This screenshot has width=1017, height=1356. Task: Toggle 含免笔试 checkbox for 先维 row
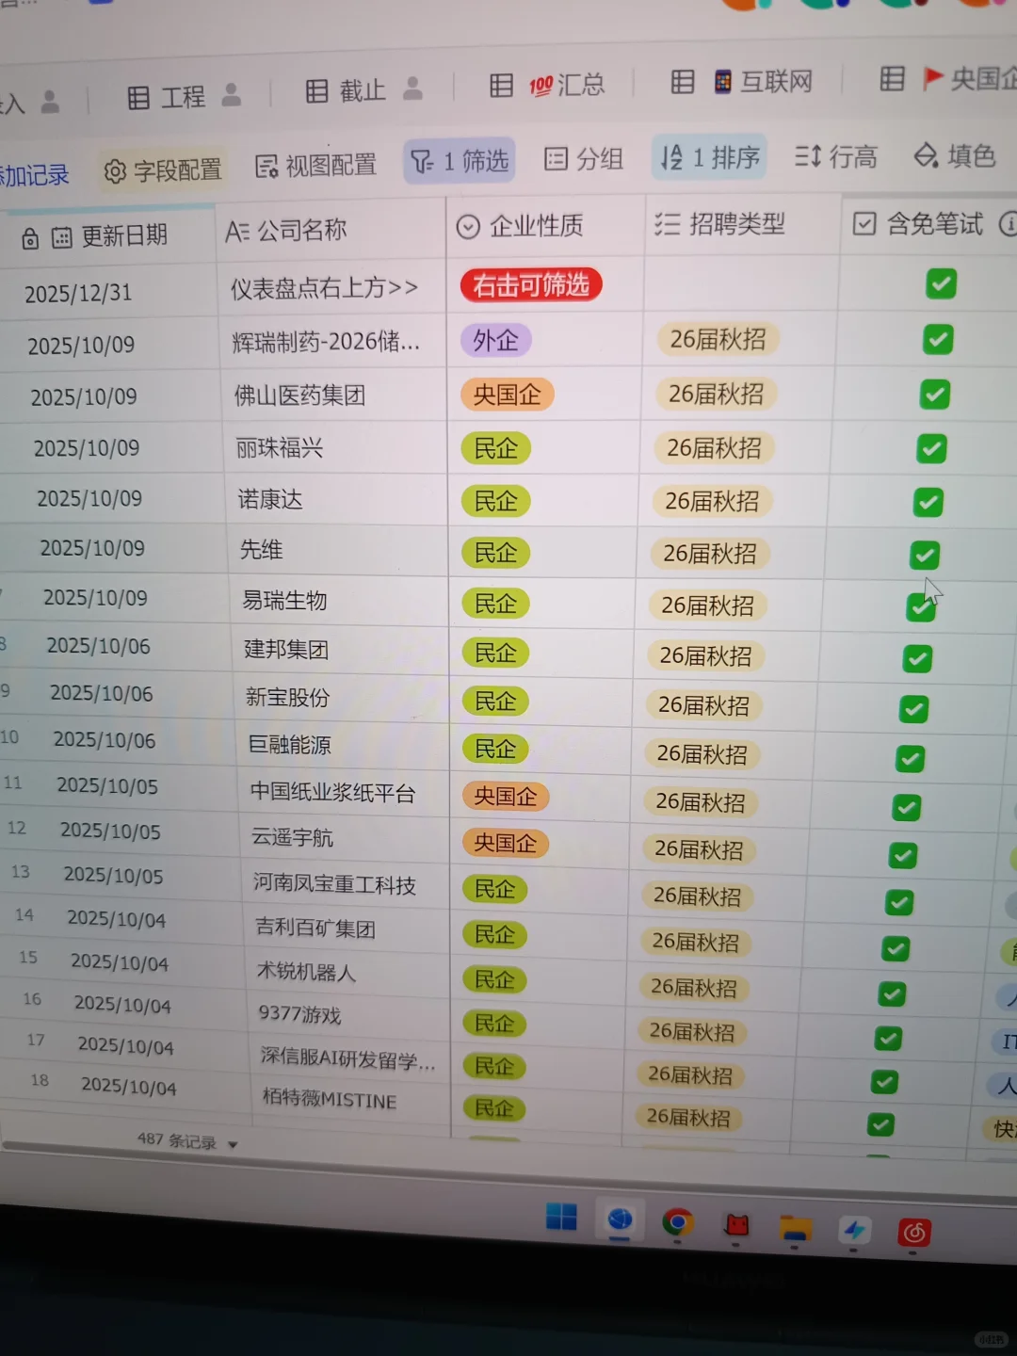click(925, 556)
